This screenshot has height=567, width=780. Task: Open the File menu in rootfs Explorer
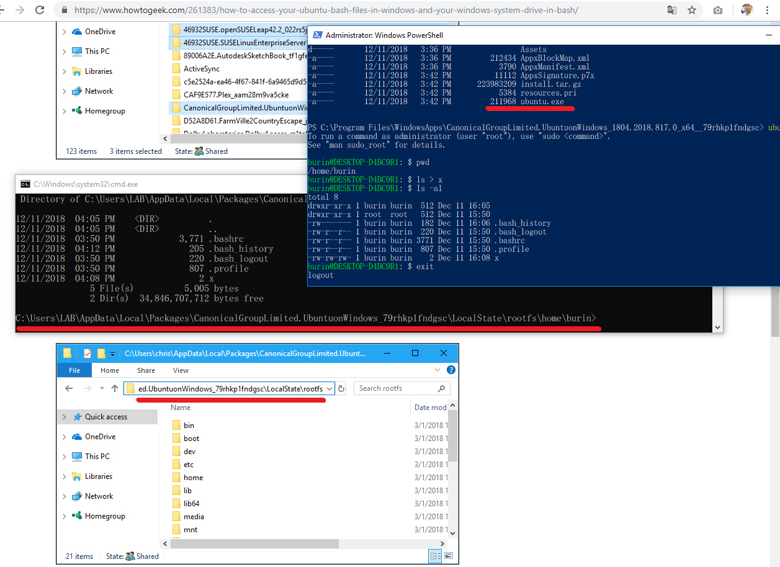[x=74, y=370]
